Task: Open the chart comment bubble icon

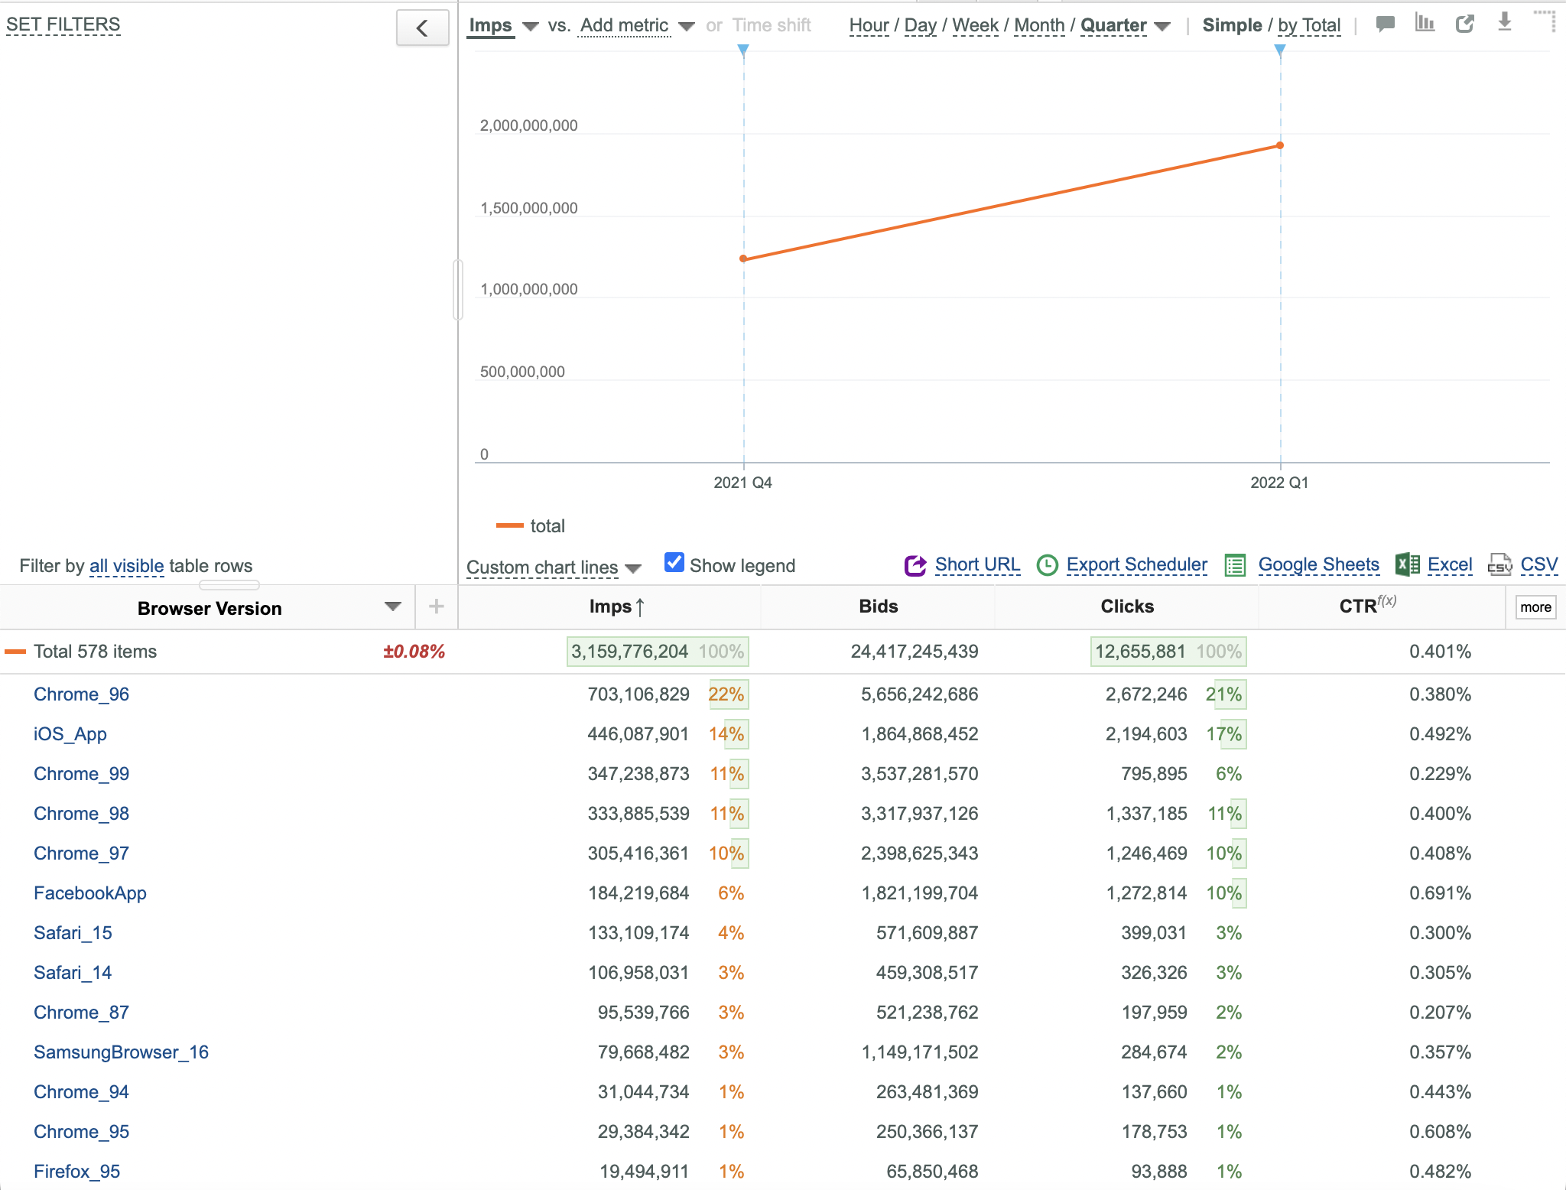Action: tap(1385, 24)
